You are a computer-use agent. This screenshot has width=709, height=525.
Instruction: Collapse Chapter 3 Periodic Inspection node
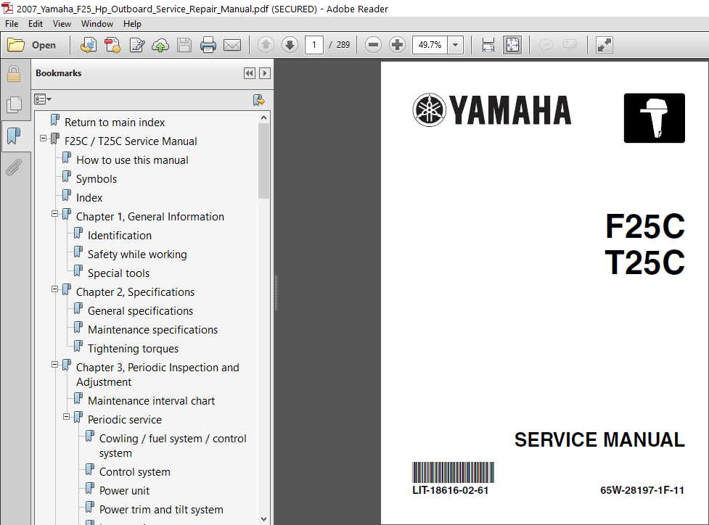[x=54, y=365]
